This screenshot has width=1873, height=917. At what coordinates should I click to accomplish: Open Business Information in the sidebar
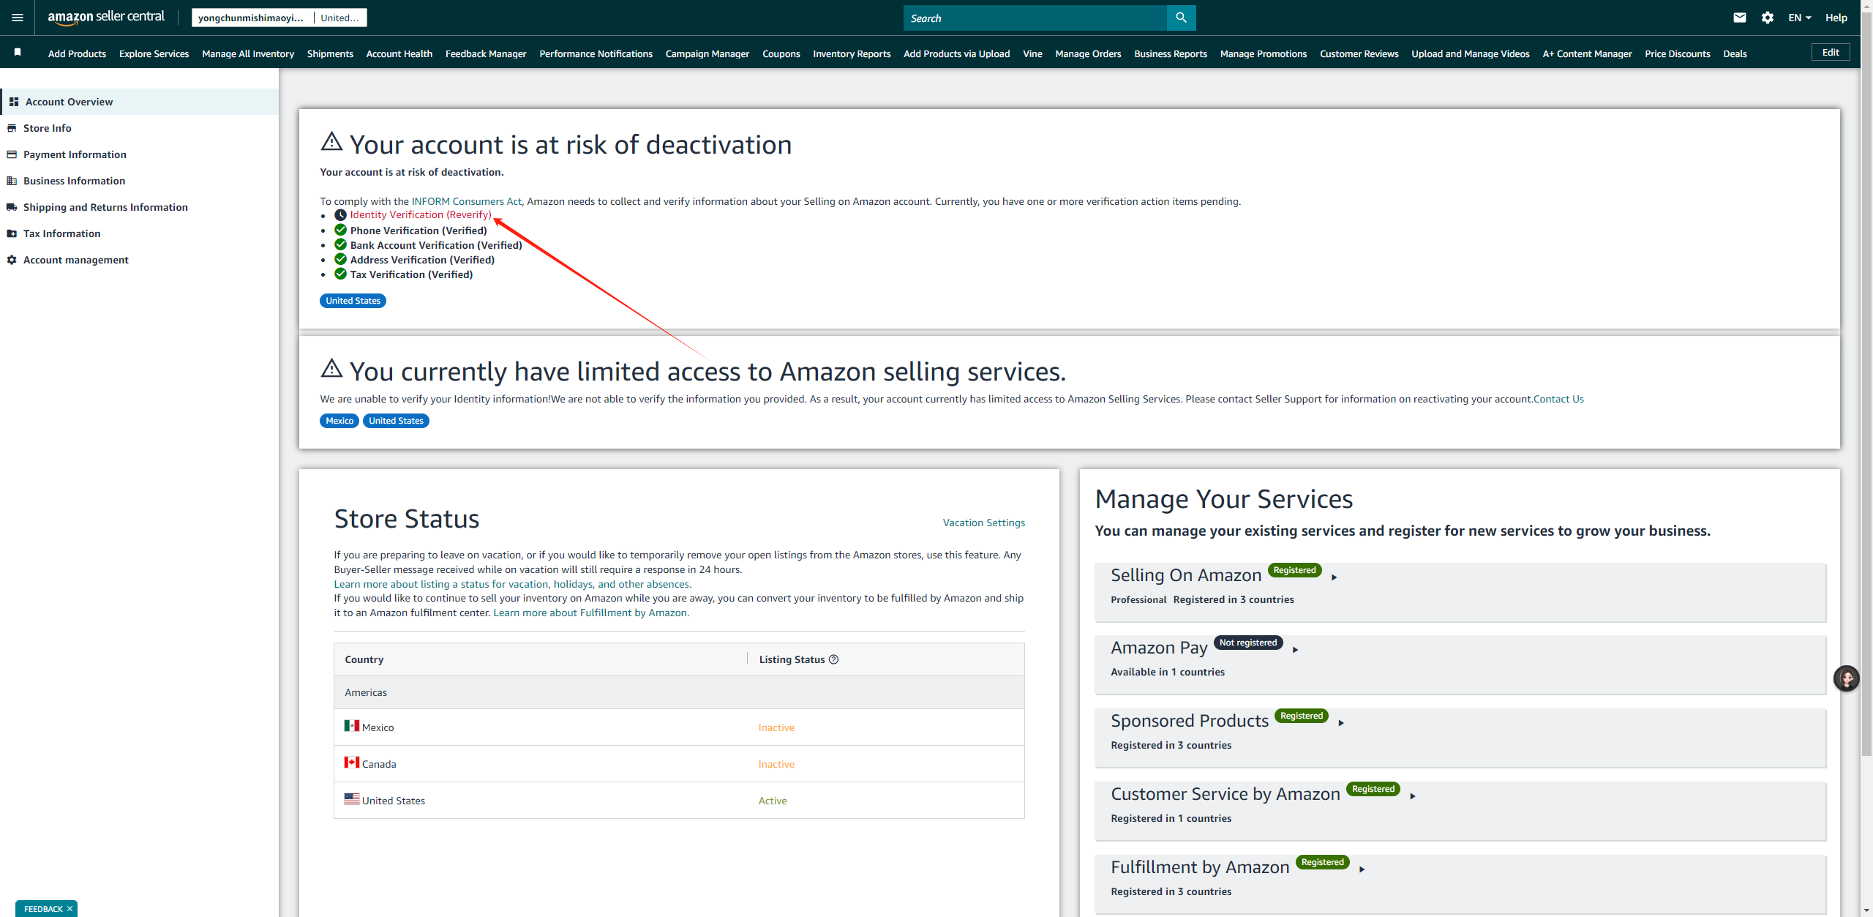[x=74, y=181]
